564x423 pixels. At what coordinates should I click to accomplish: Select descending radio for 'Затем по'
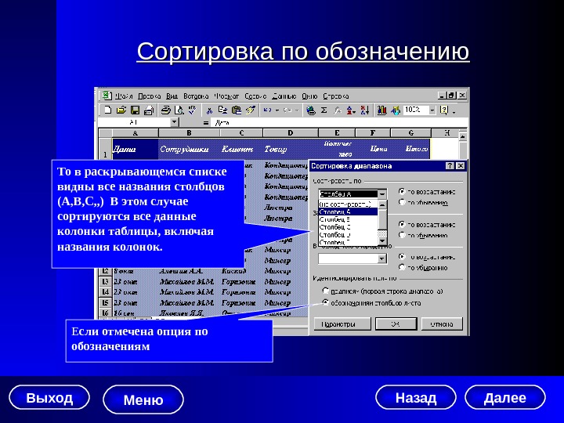click(402, 235)
